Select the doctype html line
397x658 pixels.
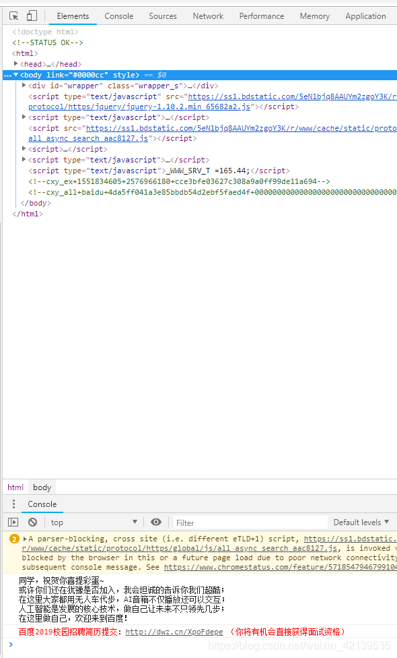tap(45, 32)
